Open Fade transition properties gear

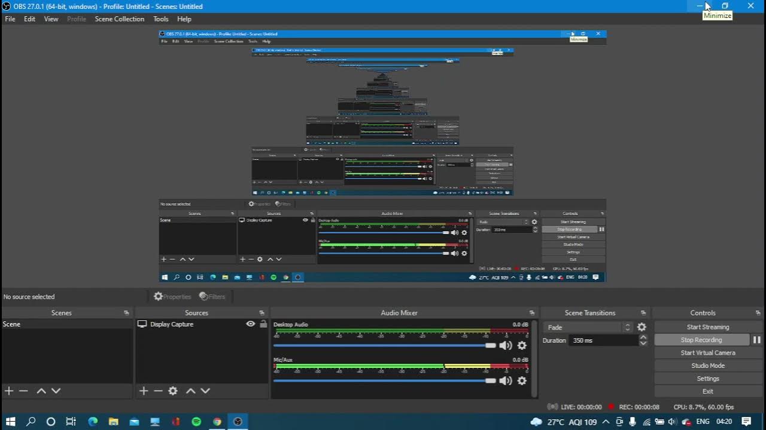point(642,327)
